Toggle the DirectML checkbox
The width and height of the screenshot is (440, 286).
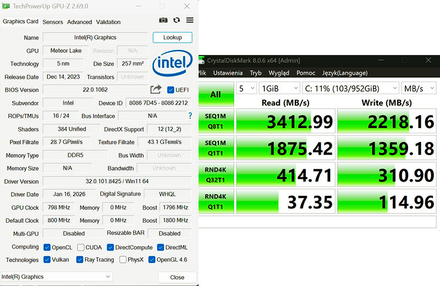[161, 248]
